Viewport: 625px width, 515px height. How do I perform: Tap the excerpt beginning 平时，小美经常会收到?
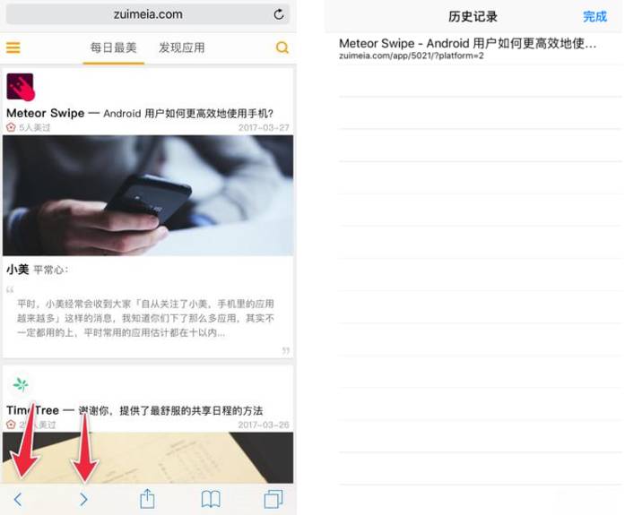tap(145, 318)
